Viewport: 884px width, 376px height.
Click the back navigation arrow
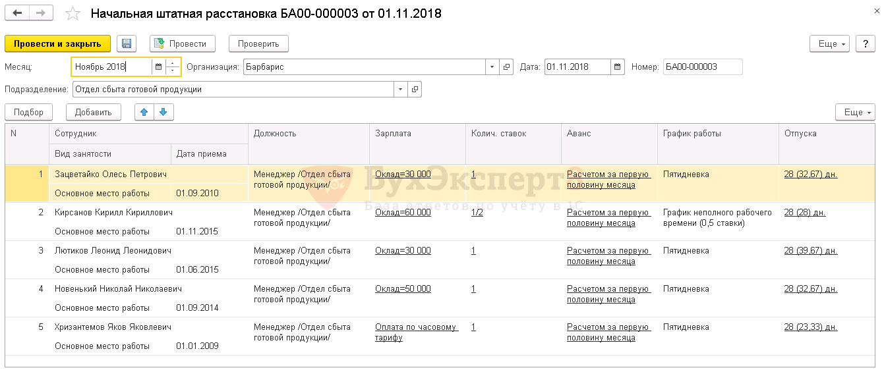[17, 13]
